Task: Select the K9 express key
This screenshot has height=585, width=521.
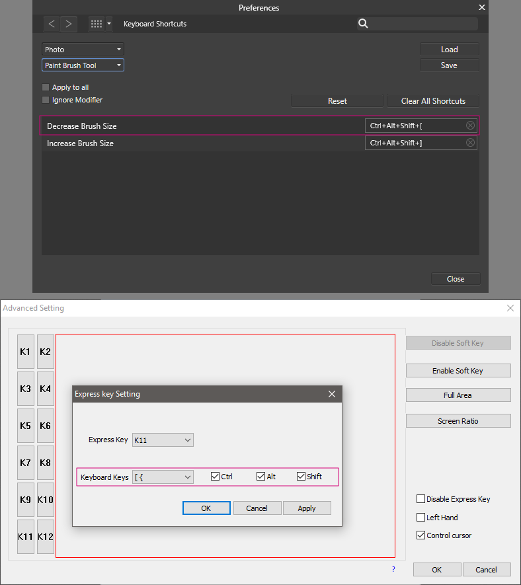Action: coord(25,500)
